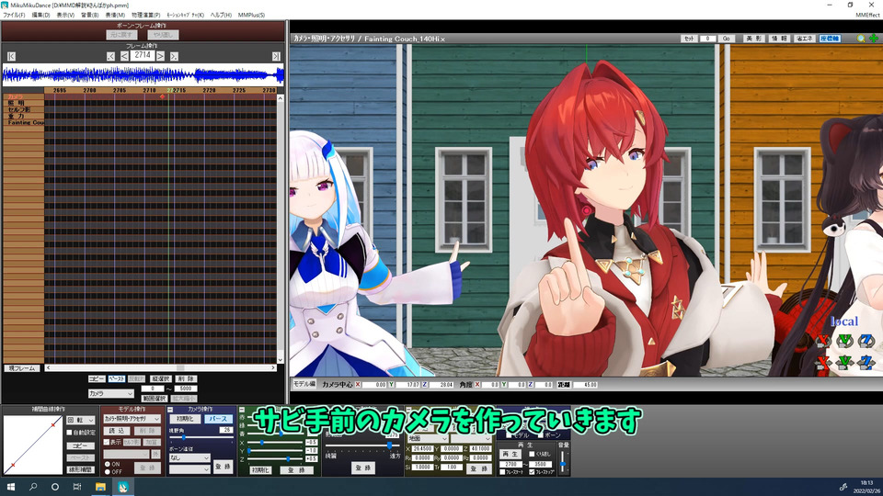The height and width of the screenshot is (496, 883).
Task: Open the empty dropdown below ボーン追従 なし
Action: pos(189,469)
